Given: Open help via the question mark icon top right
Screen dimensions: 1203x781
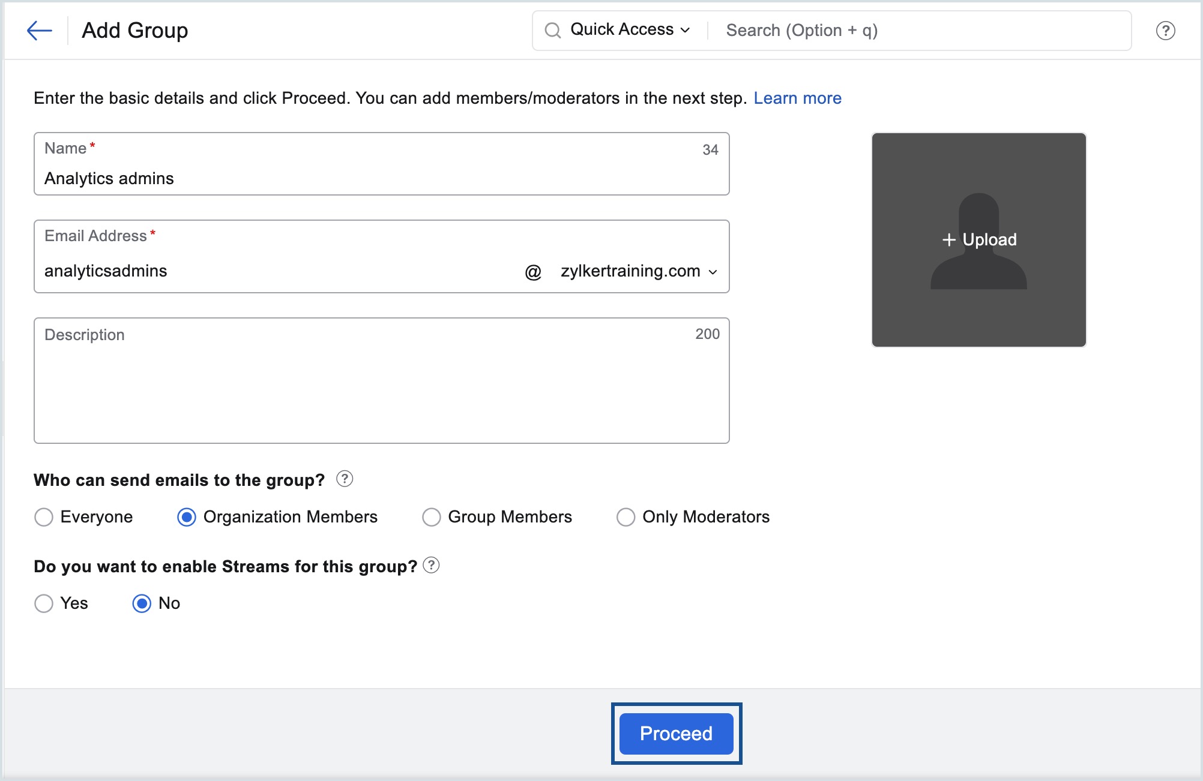Looking at the screenshot, I should tap(1165, 29).
